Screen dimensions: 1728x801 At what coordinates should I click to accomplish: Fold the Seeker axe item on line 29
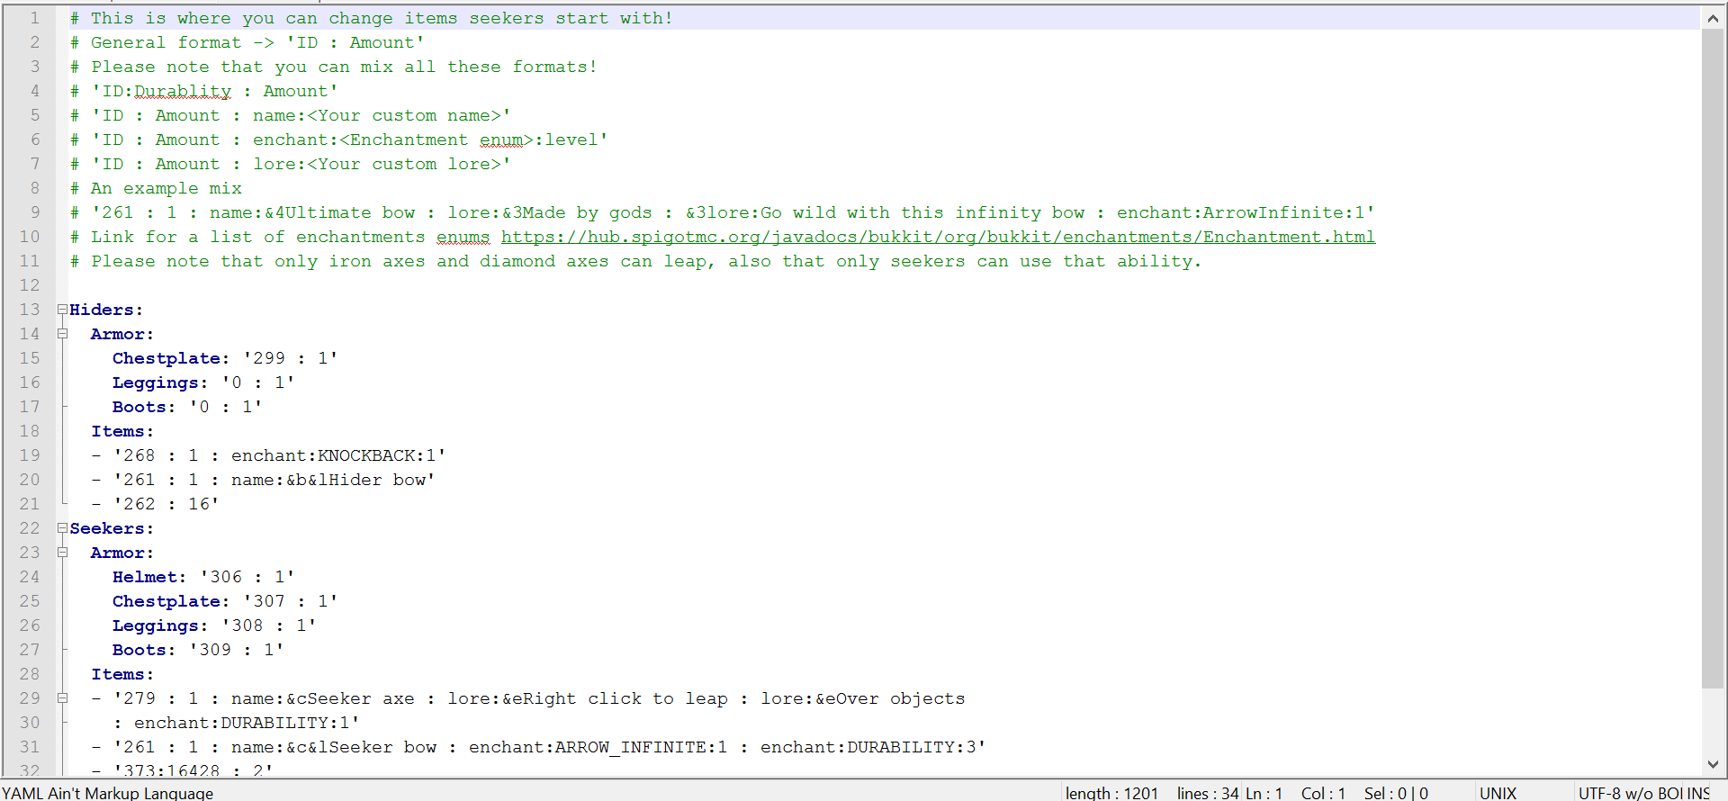(x=62, y=698)
